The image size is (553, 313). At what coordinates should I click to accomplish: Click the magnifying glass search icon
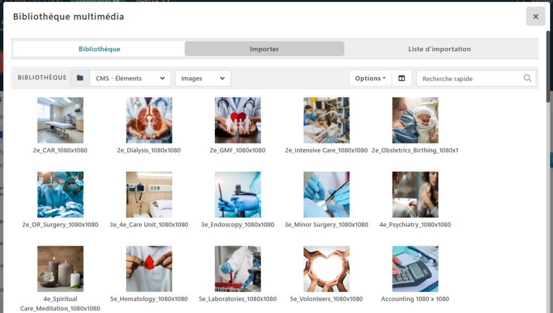tap(528, 78)
